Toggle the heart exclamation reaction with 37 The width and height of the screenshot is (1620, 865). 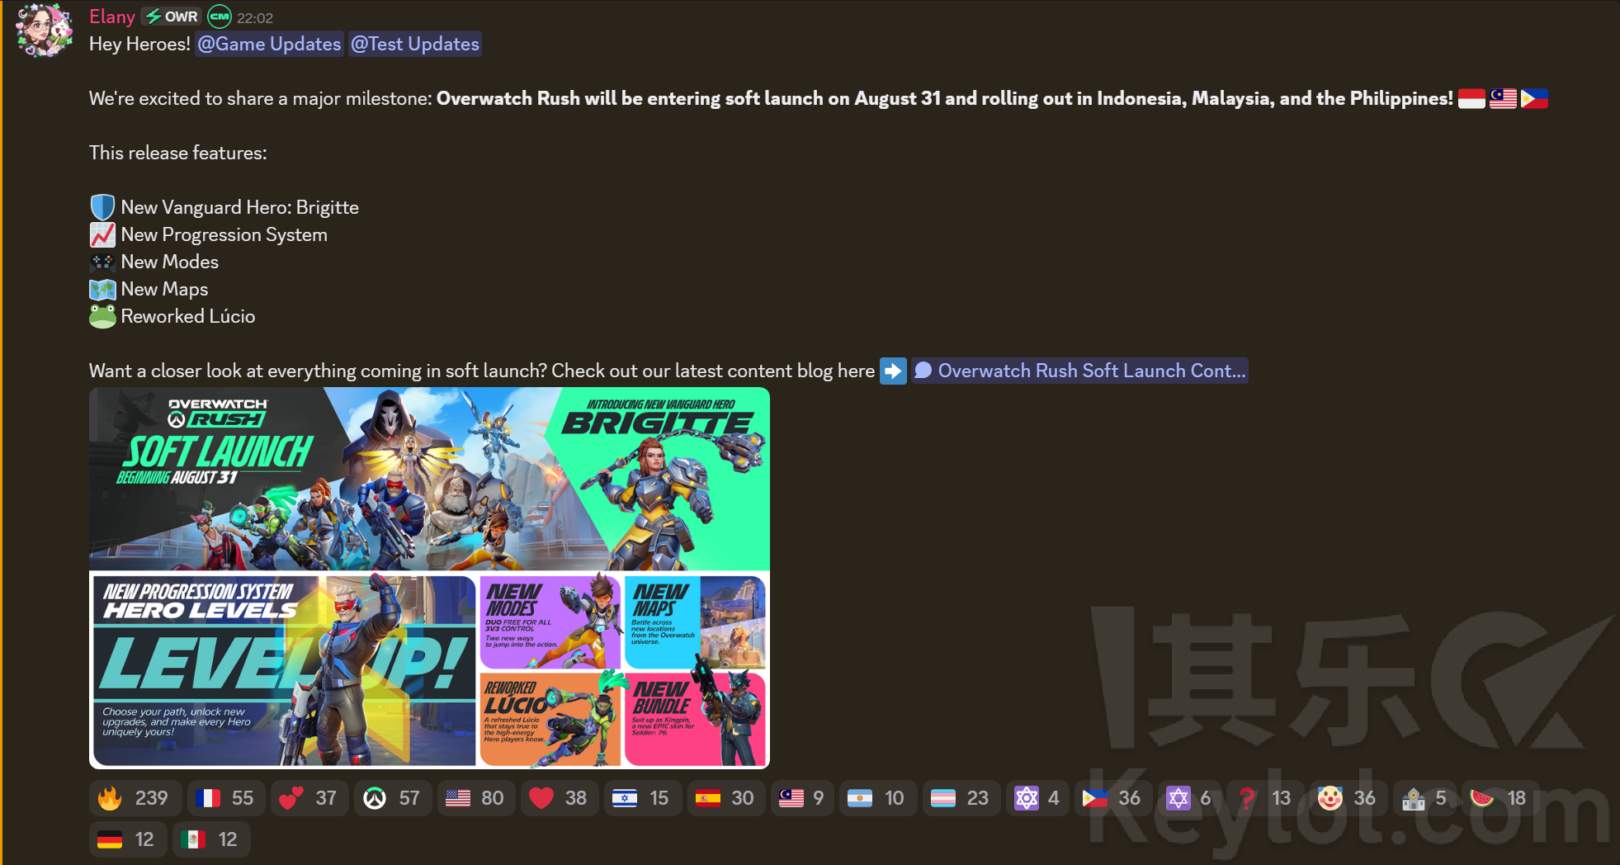pyautogui.click(x=309, y=798)
